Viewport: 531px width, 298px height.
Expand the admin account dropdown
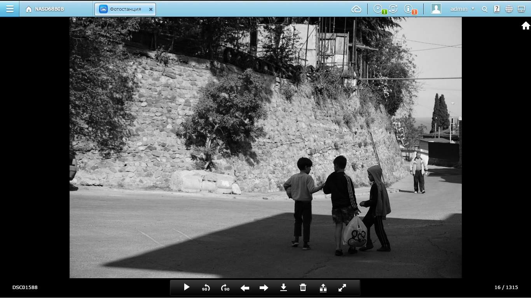point(462,9)
